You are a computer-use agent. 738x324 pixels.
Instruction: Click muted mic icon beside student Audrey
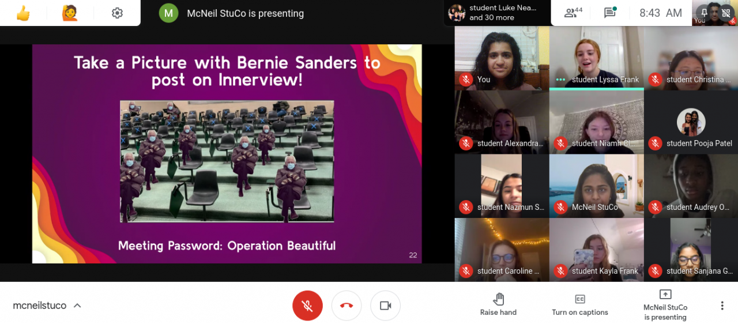654,207
